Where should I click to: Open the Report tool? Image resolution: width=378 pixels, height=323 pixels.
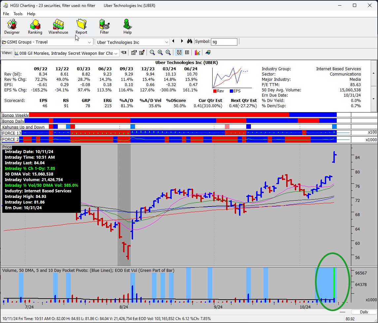point(81,27)
